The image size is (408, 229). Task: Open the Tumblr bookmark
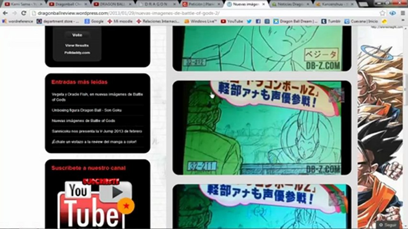coord(331,21)
